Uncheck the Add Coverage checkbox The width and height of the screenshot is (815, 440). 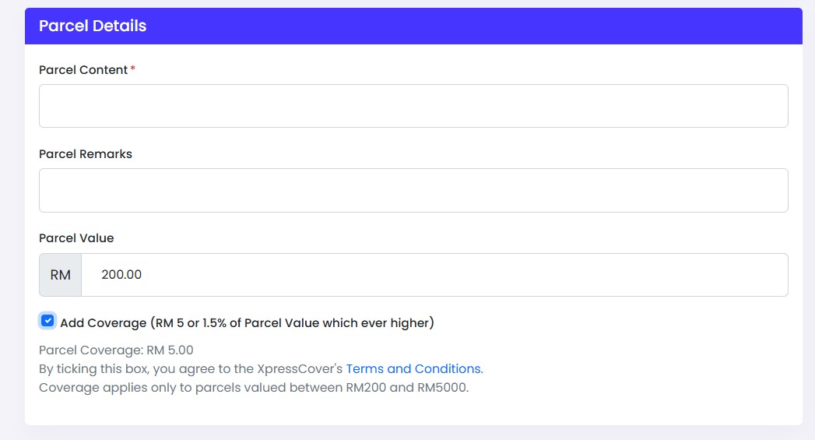[47, 321]
